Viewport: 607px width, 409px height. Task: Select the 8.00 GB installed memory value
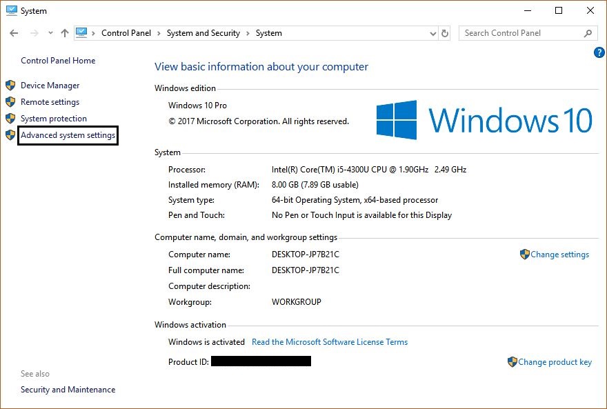pos(315,185)
